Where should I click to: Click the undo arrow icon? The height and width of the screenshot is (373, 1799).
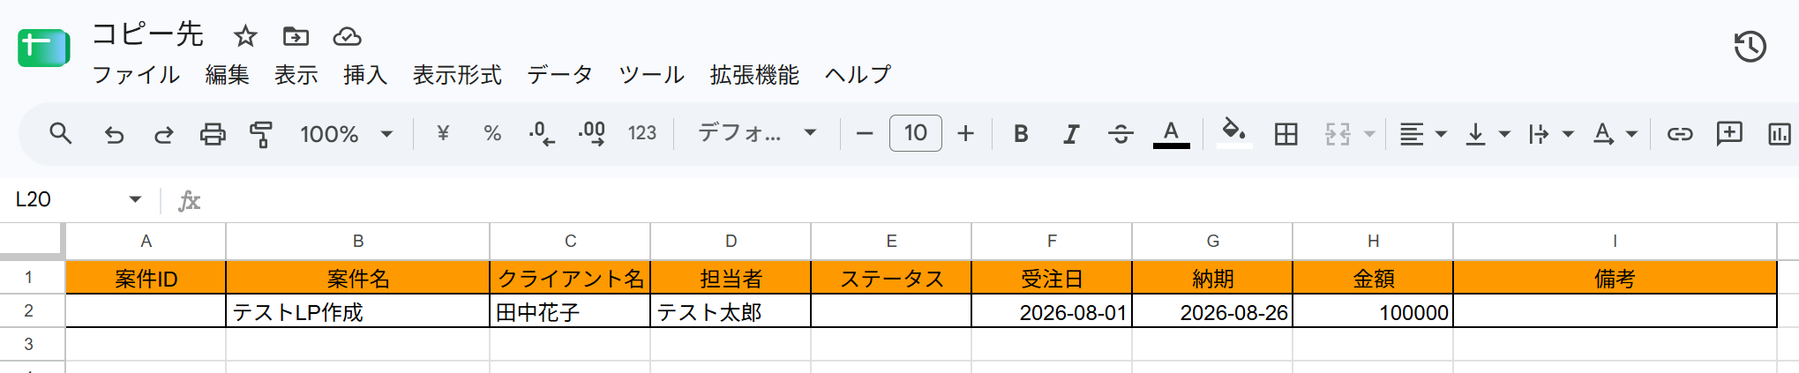click(114, 134)
